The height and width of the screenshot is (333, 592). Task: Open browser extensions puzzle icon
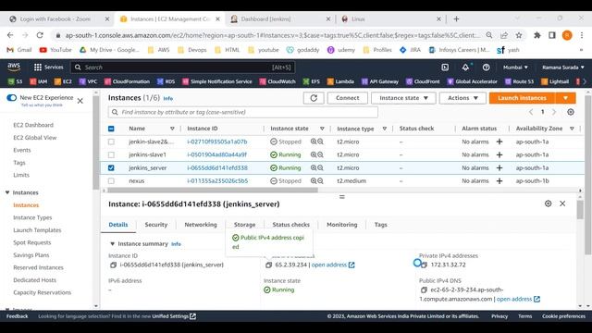tap(536, 35)
